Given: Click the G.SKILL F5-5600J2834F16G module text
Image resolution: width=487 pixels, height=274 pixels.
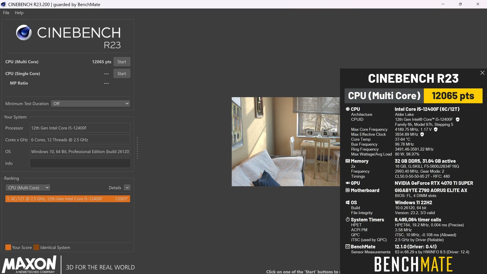Looking at the screenshot, I should coord(427,166).
